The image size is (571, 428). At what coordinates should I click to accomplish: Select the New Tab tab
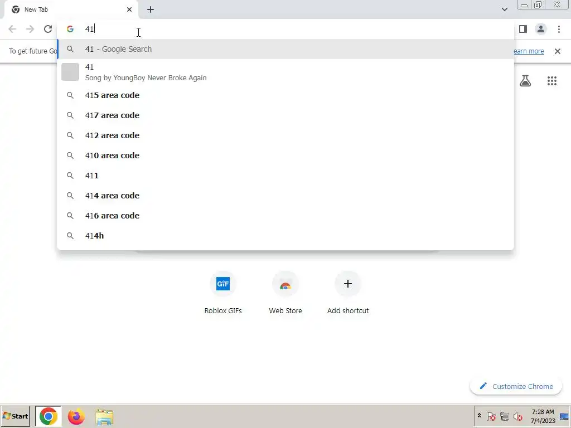click(71, 9)
